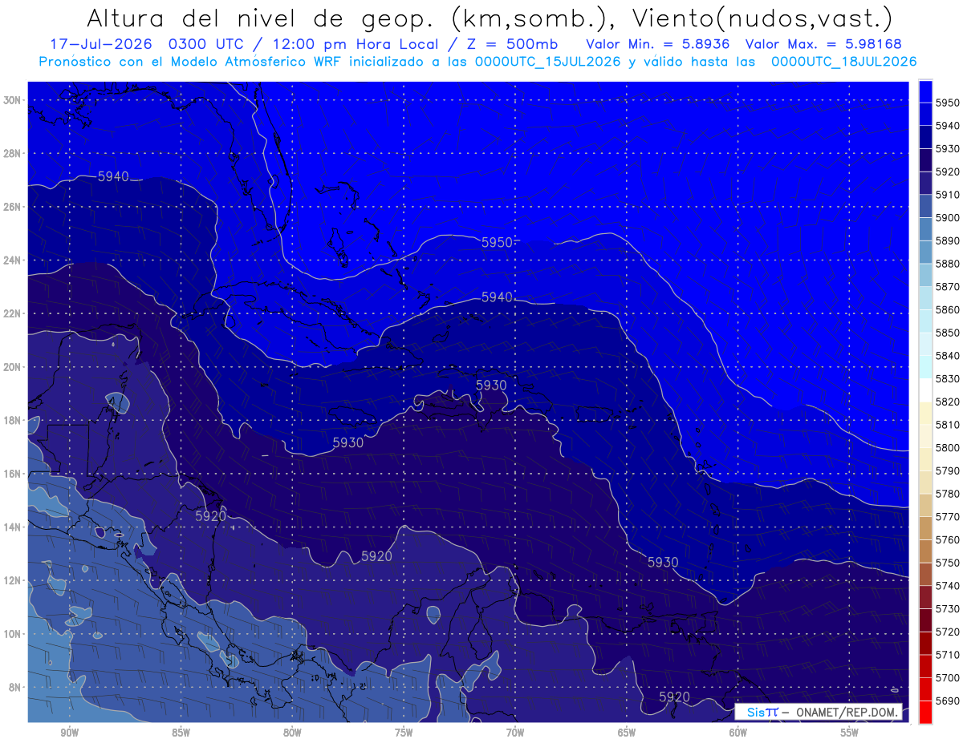This screenshot has width=963, height=743.
Task: Click the 75W longitude axis label
Action: coord(404,733)
